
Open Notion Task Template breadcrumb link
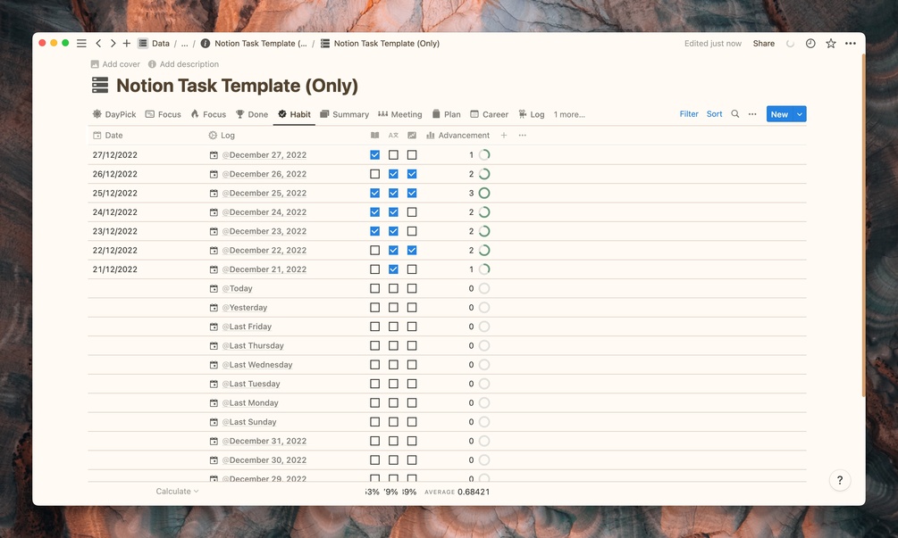(254, 44)
